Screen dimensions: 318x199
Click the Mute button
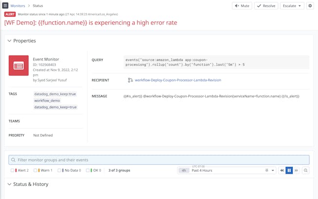[x=242, y=6]
